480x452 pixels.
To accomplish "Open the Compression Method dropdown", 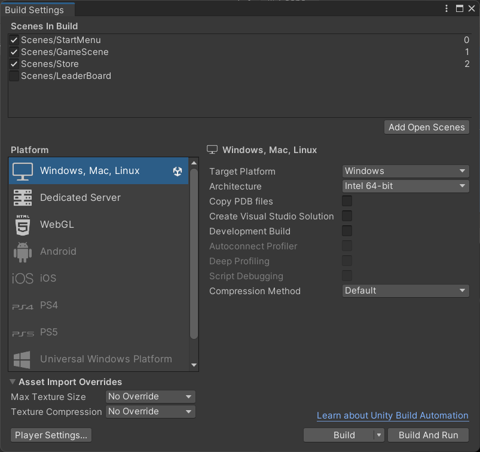I will pos(405,291).
